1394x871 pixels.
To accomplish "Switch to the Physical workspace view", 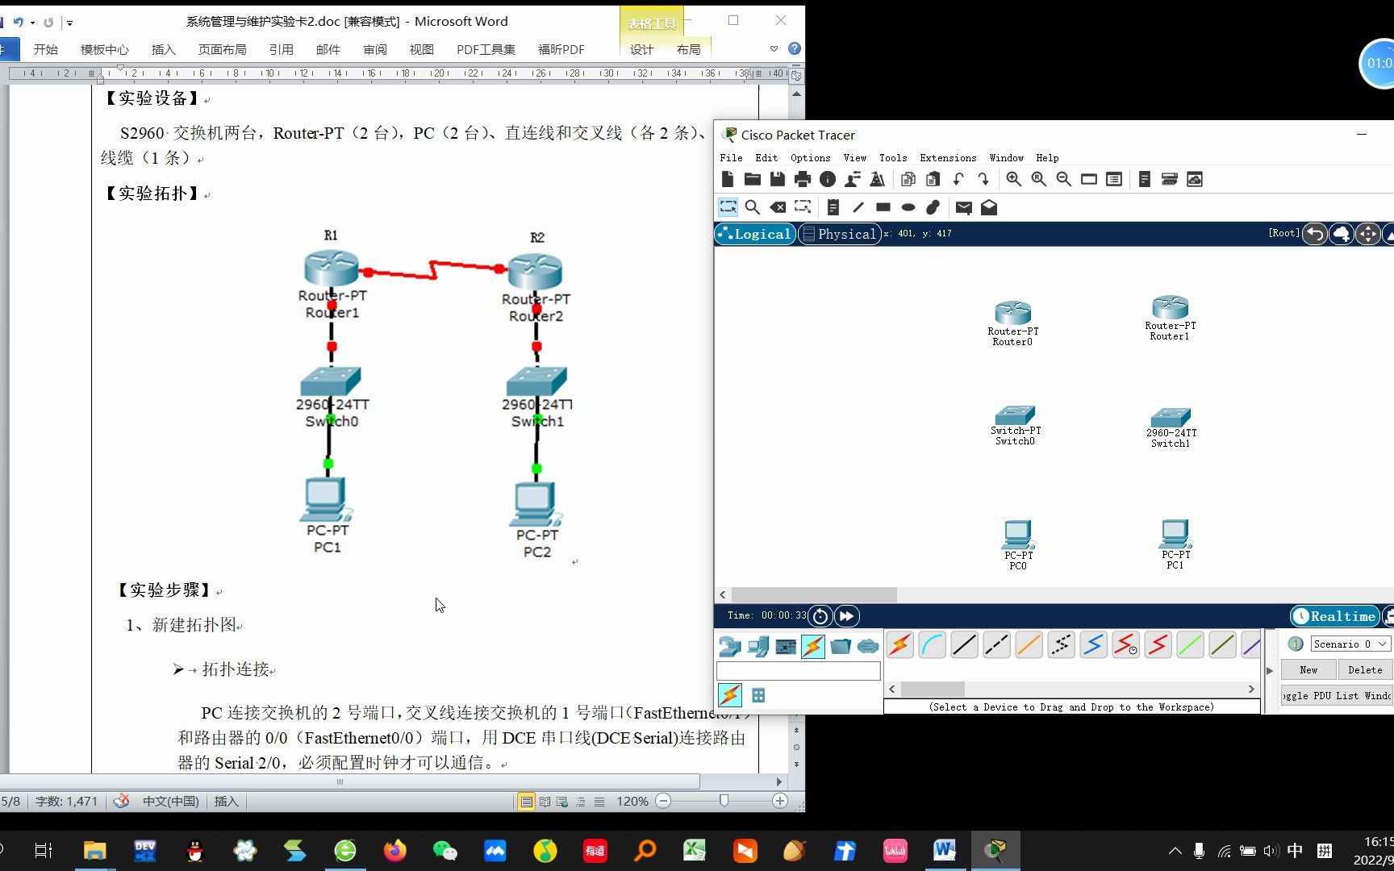I will coord(840,234).
